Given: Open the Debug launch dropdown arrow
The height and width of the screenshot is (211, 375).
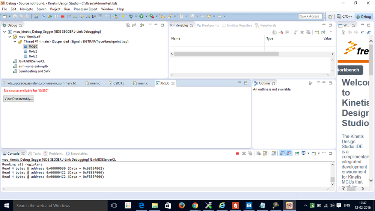Looking at the screenshot, I should pyautogui.click(x=136, y=16).
